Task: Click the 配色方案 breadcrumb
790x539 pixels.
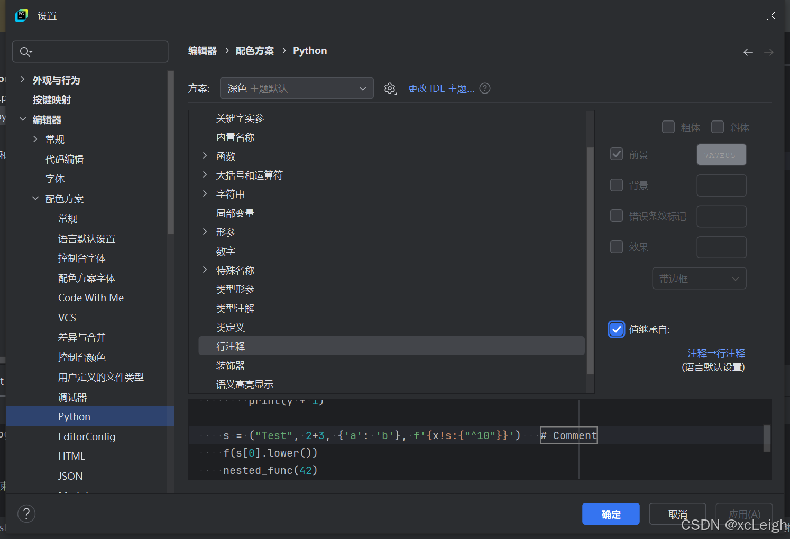Action: pos(255,51)
